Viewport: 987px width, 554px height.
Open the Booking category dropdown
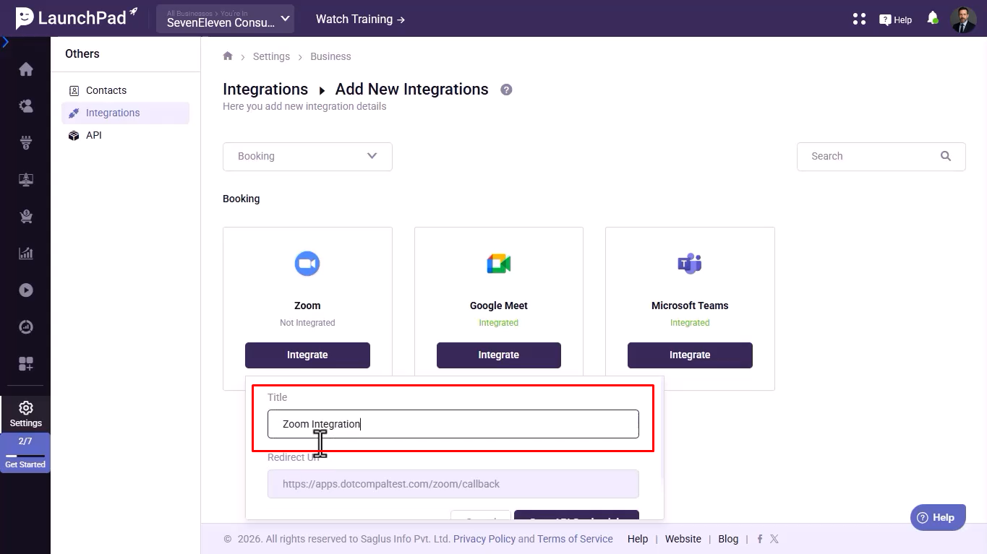[x=307, y=156]
